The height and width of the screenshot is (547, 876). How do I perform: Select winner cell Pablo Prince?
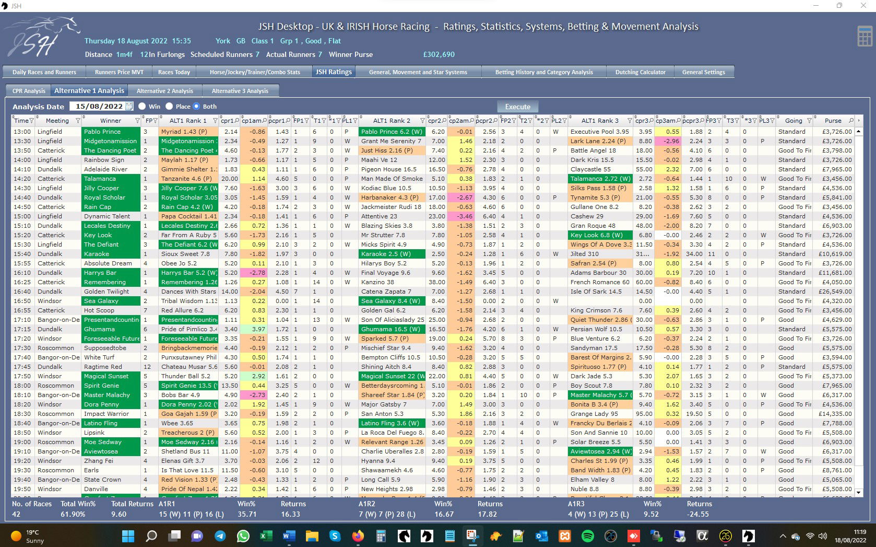click(x=111, y=132)
